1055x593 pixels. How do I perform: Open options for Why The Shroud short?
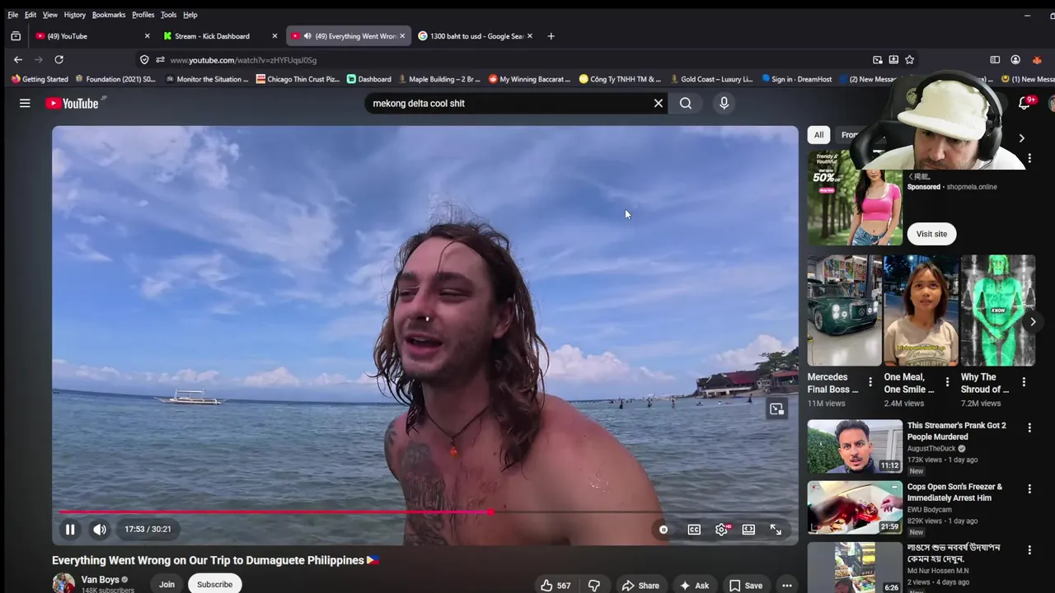click(x=1024, y=382)
